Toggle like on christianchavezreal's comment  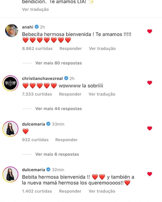point(150,83)
